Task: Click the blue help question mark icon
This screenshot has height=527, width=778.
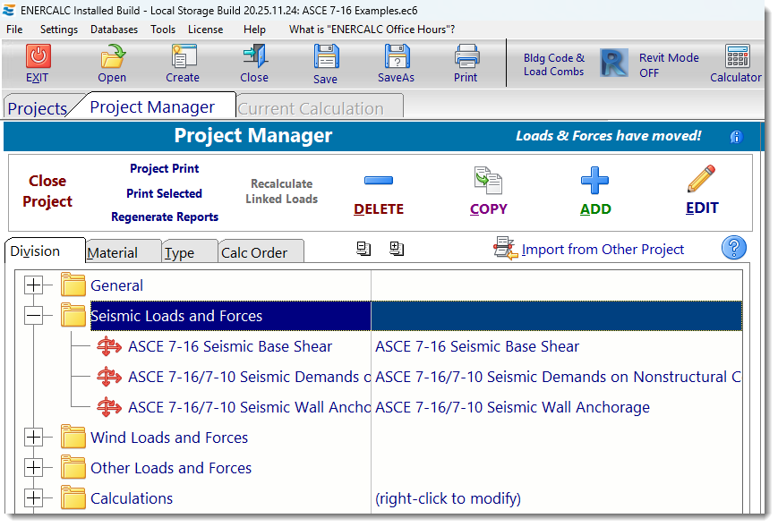Action: [733, 248]
